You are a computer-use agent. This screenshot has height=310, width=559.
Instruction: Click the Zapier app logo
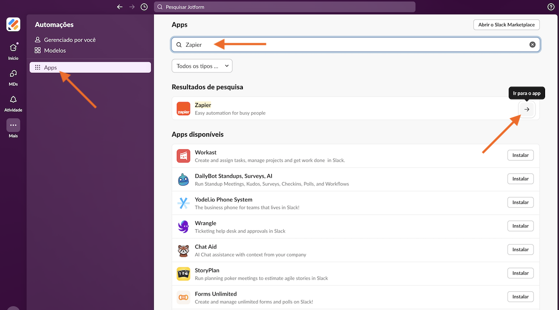tap(183, 109)
